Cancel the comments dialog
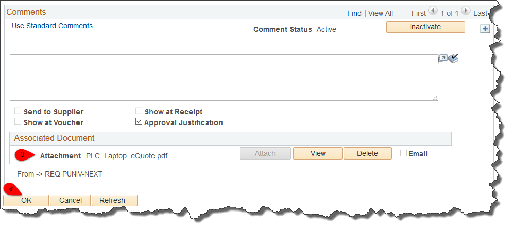 [71, 200]
